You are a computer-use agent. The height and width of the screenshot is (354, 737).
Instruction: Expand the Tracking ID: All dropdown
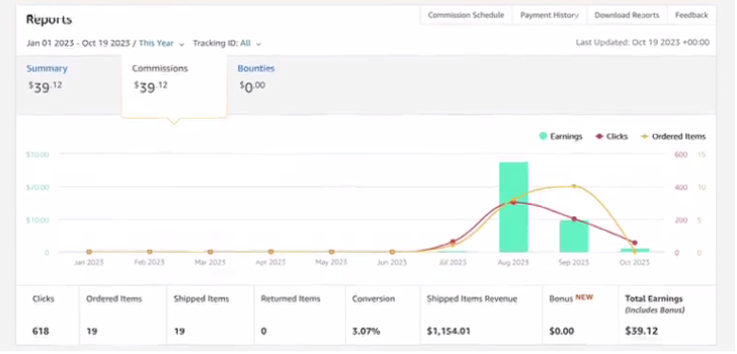coord(227,43)
